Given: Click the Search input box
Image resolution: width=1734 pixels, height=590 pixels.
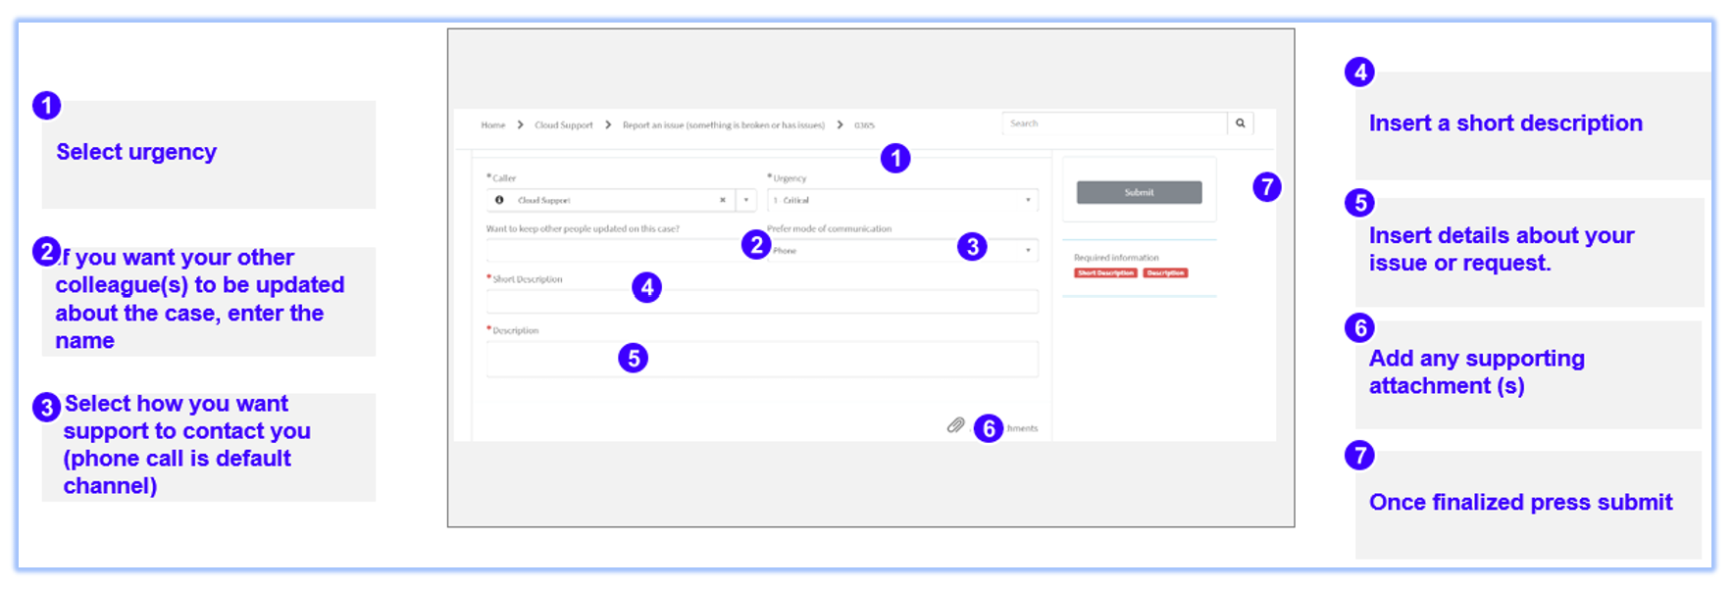Looking at the screenshot, I should 1113,123.
